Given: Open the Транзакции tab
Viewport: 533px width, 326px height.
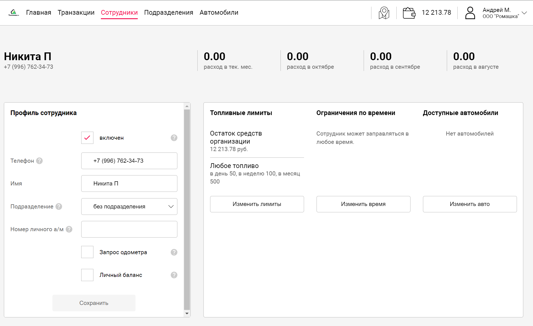Looking at the screenshot, I should click(76, 12).
